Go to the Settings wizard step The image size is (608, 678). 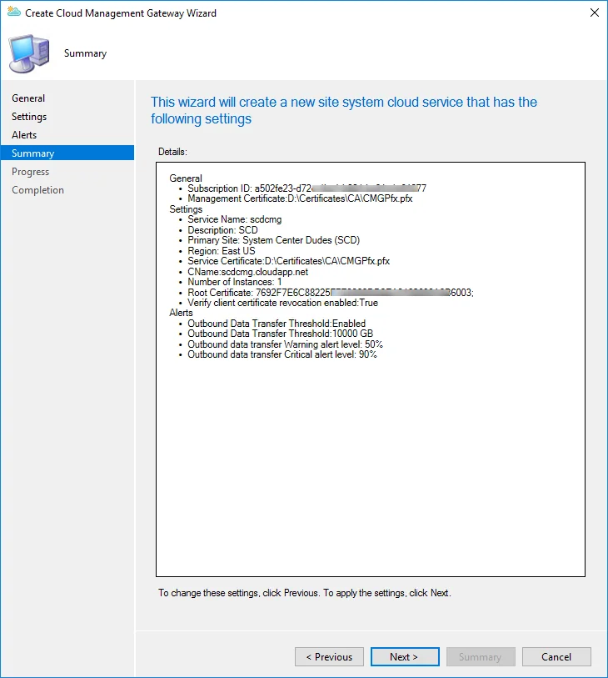click(29, 117)
